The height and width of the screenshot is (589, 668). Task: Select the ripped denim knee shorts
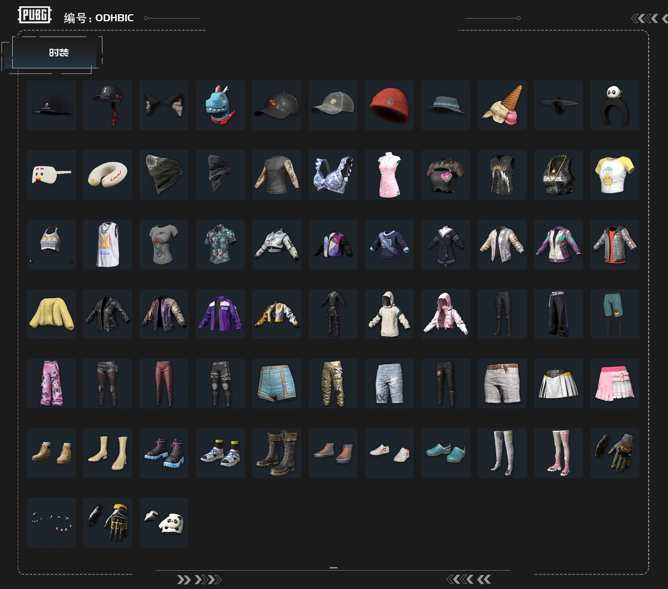(389, 383)
